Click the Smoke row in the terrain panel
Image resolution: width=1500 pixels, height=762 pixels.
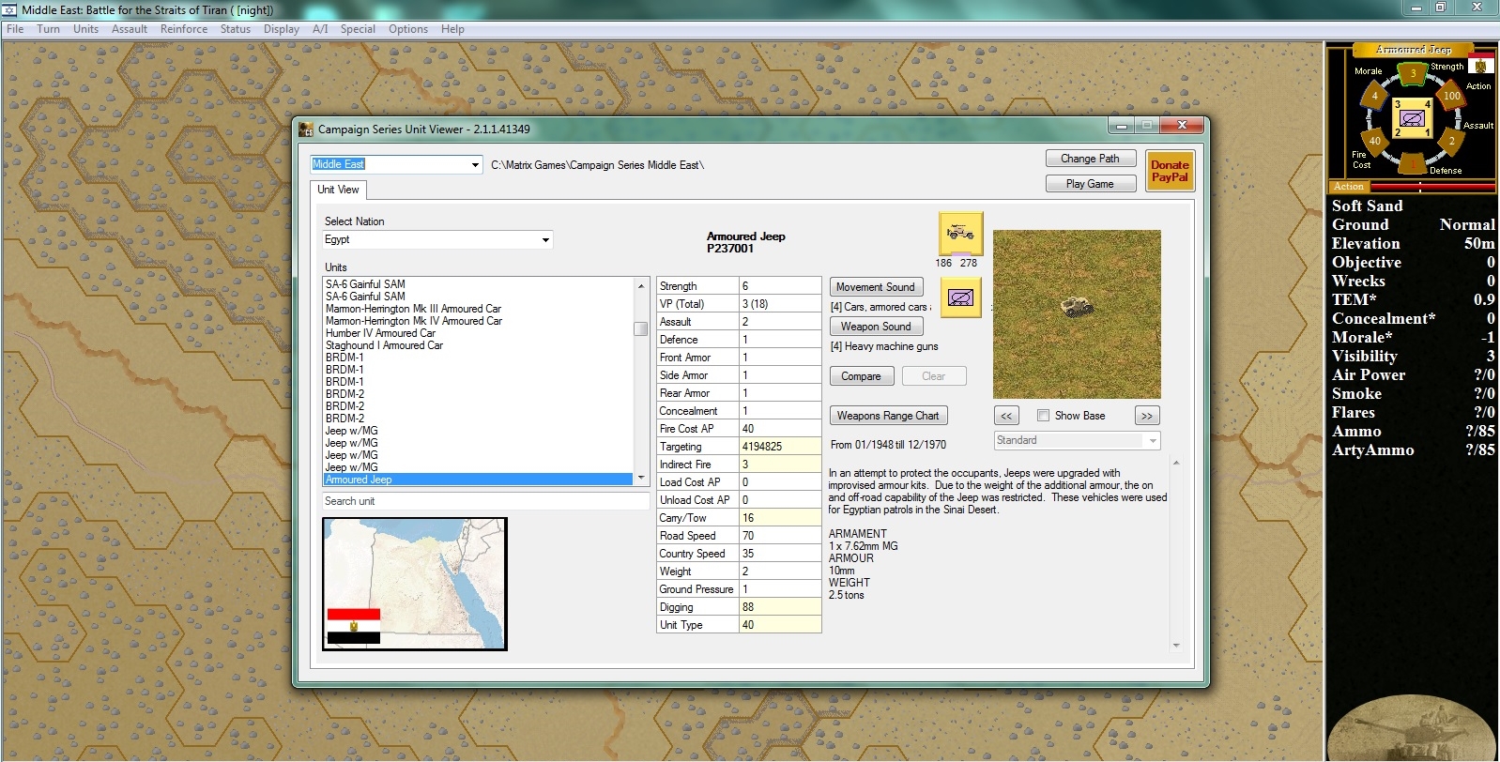[x=1413, y=394]
